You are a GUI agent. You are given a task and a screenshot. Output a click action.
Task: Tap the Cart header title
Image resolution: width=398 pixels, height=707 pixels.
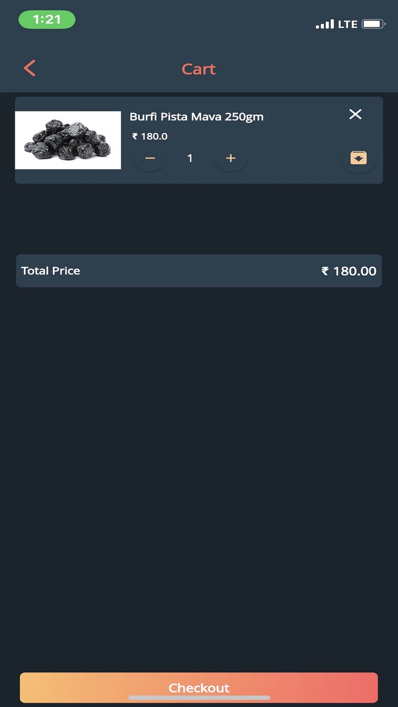pos(198,69)
